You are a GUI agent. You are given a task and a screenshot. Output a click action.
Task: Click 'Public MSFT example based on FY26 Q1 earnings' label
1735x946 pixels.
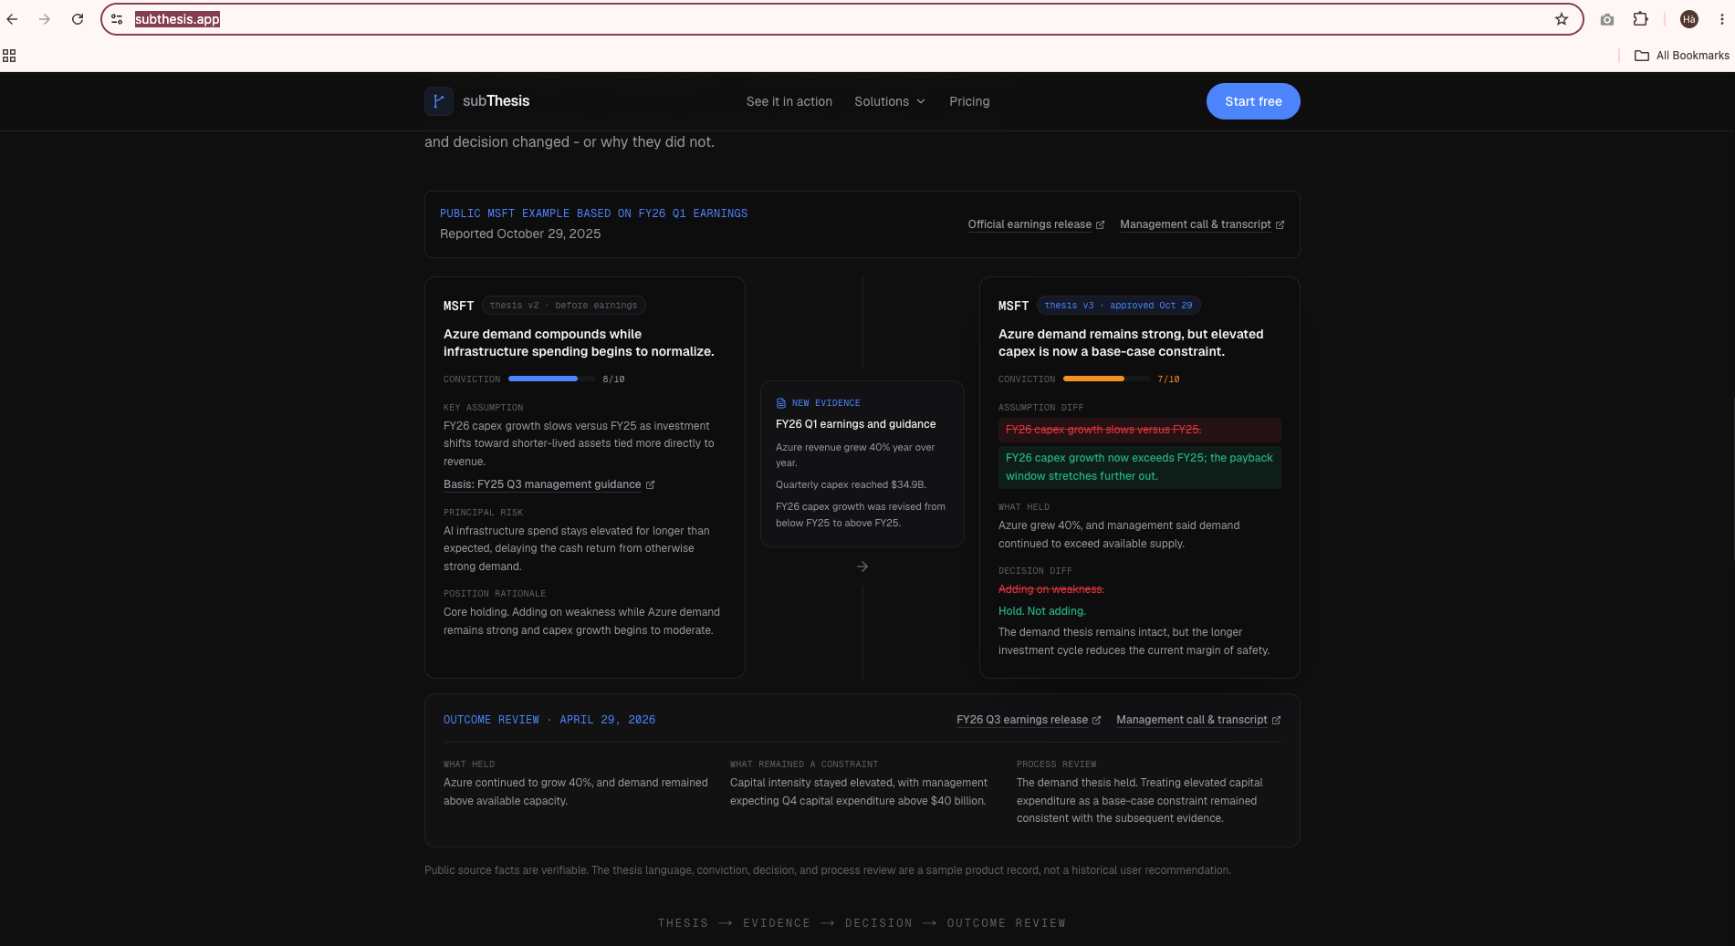point(593,213)
